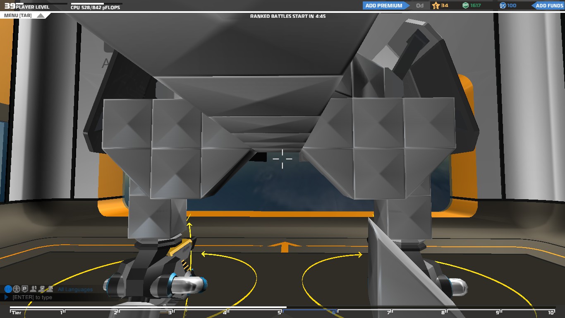Click the '100' galaxy cash value
Viewport: 565px width, 318px height.
(512, 6)
